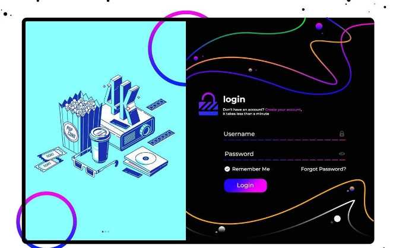Click the projector lens in the illustration
The height and width of the screenshot is (248, 396).
click(146, 130)
